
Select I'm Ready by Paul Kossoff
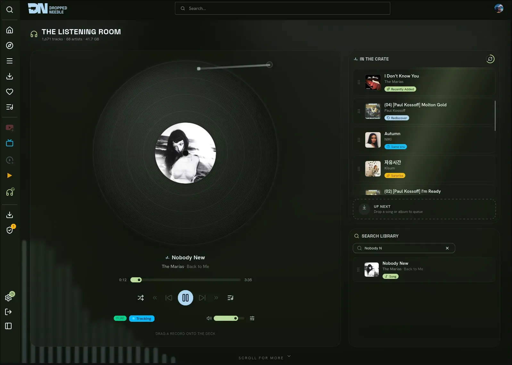click(424, 190)
